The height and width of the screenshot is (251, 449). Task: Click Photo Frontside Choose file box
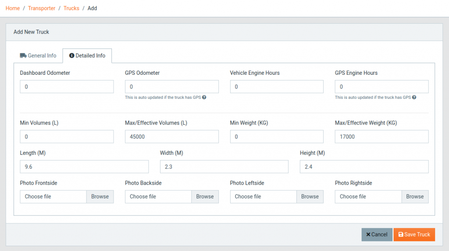pos(53,196)
